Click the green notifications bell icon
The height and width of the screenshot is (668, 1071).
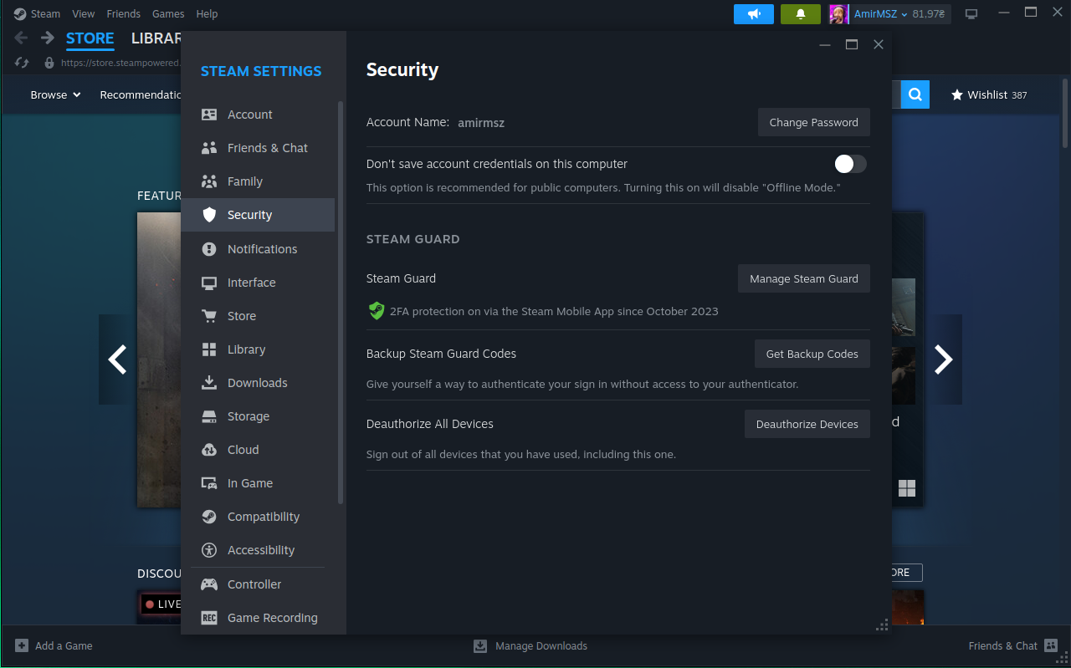[x=800, y=14]
